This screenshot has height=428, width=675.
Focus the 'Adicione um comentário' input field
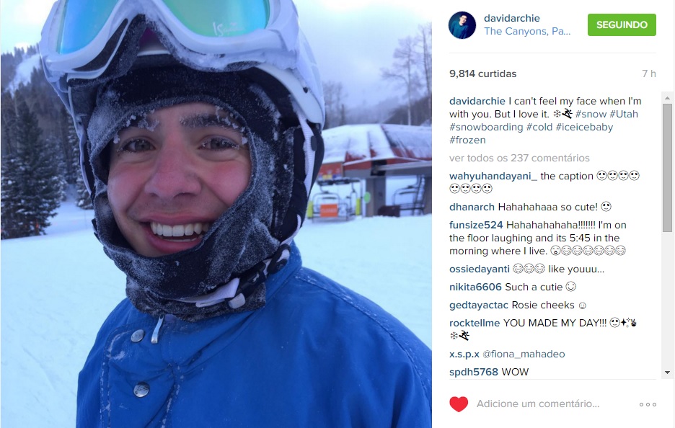pyautogui.click(x=538, y=404)
